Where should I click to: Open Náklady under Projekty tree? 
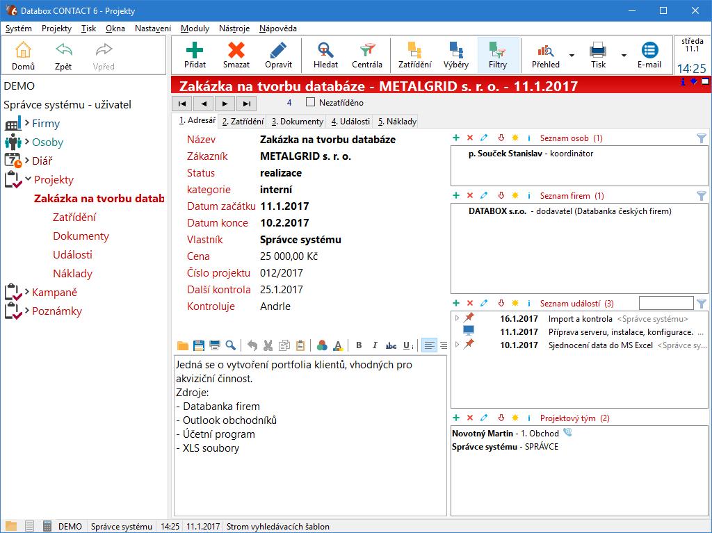(72, 273)
